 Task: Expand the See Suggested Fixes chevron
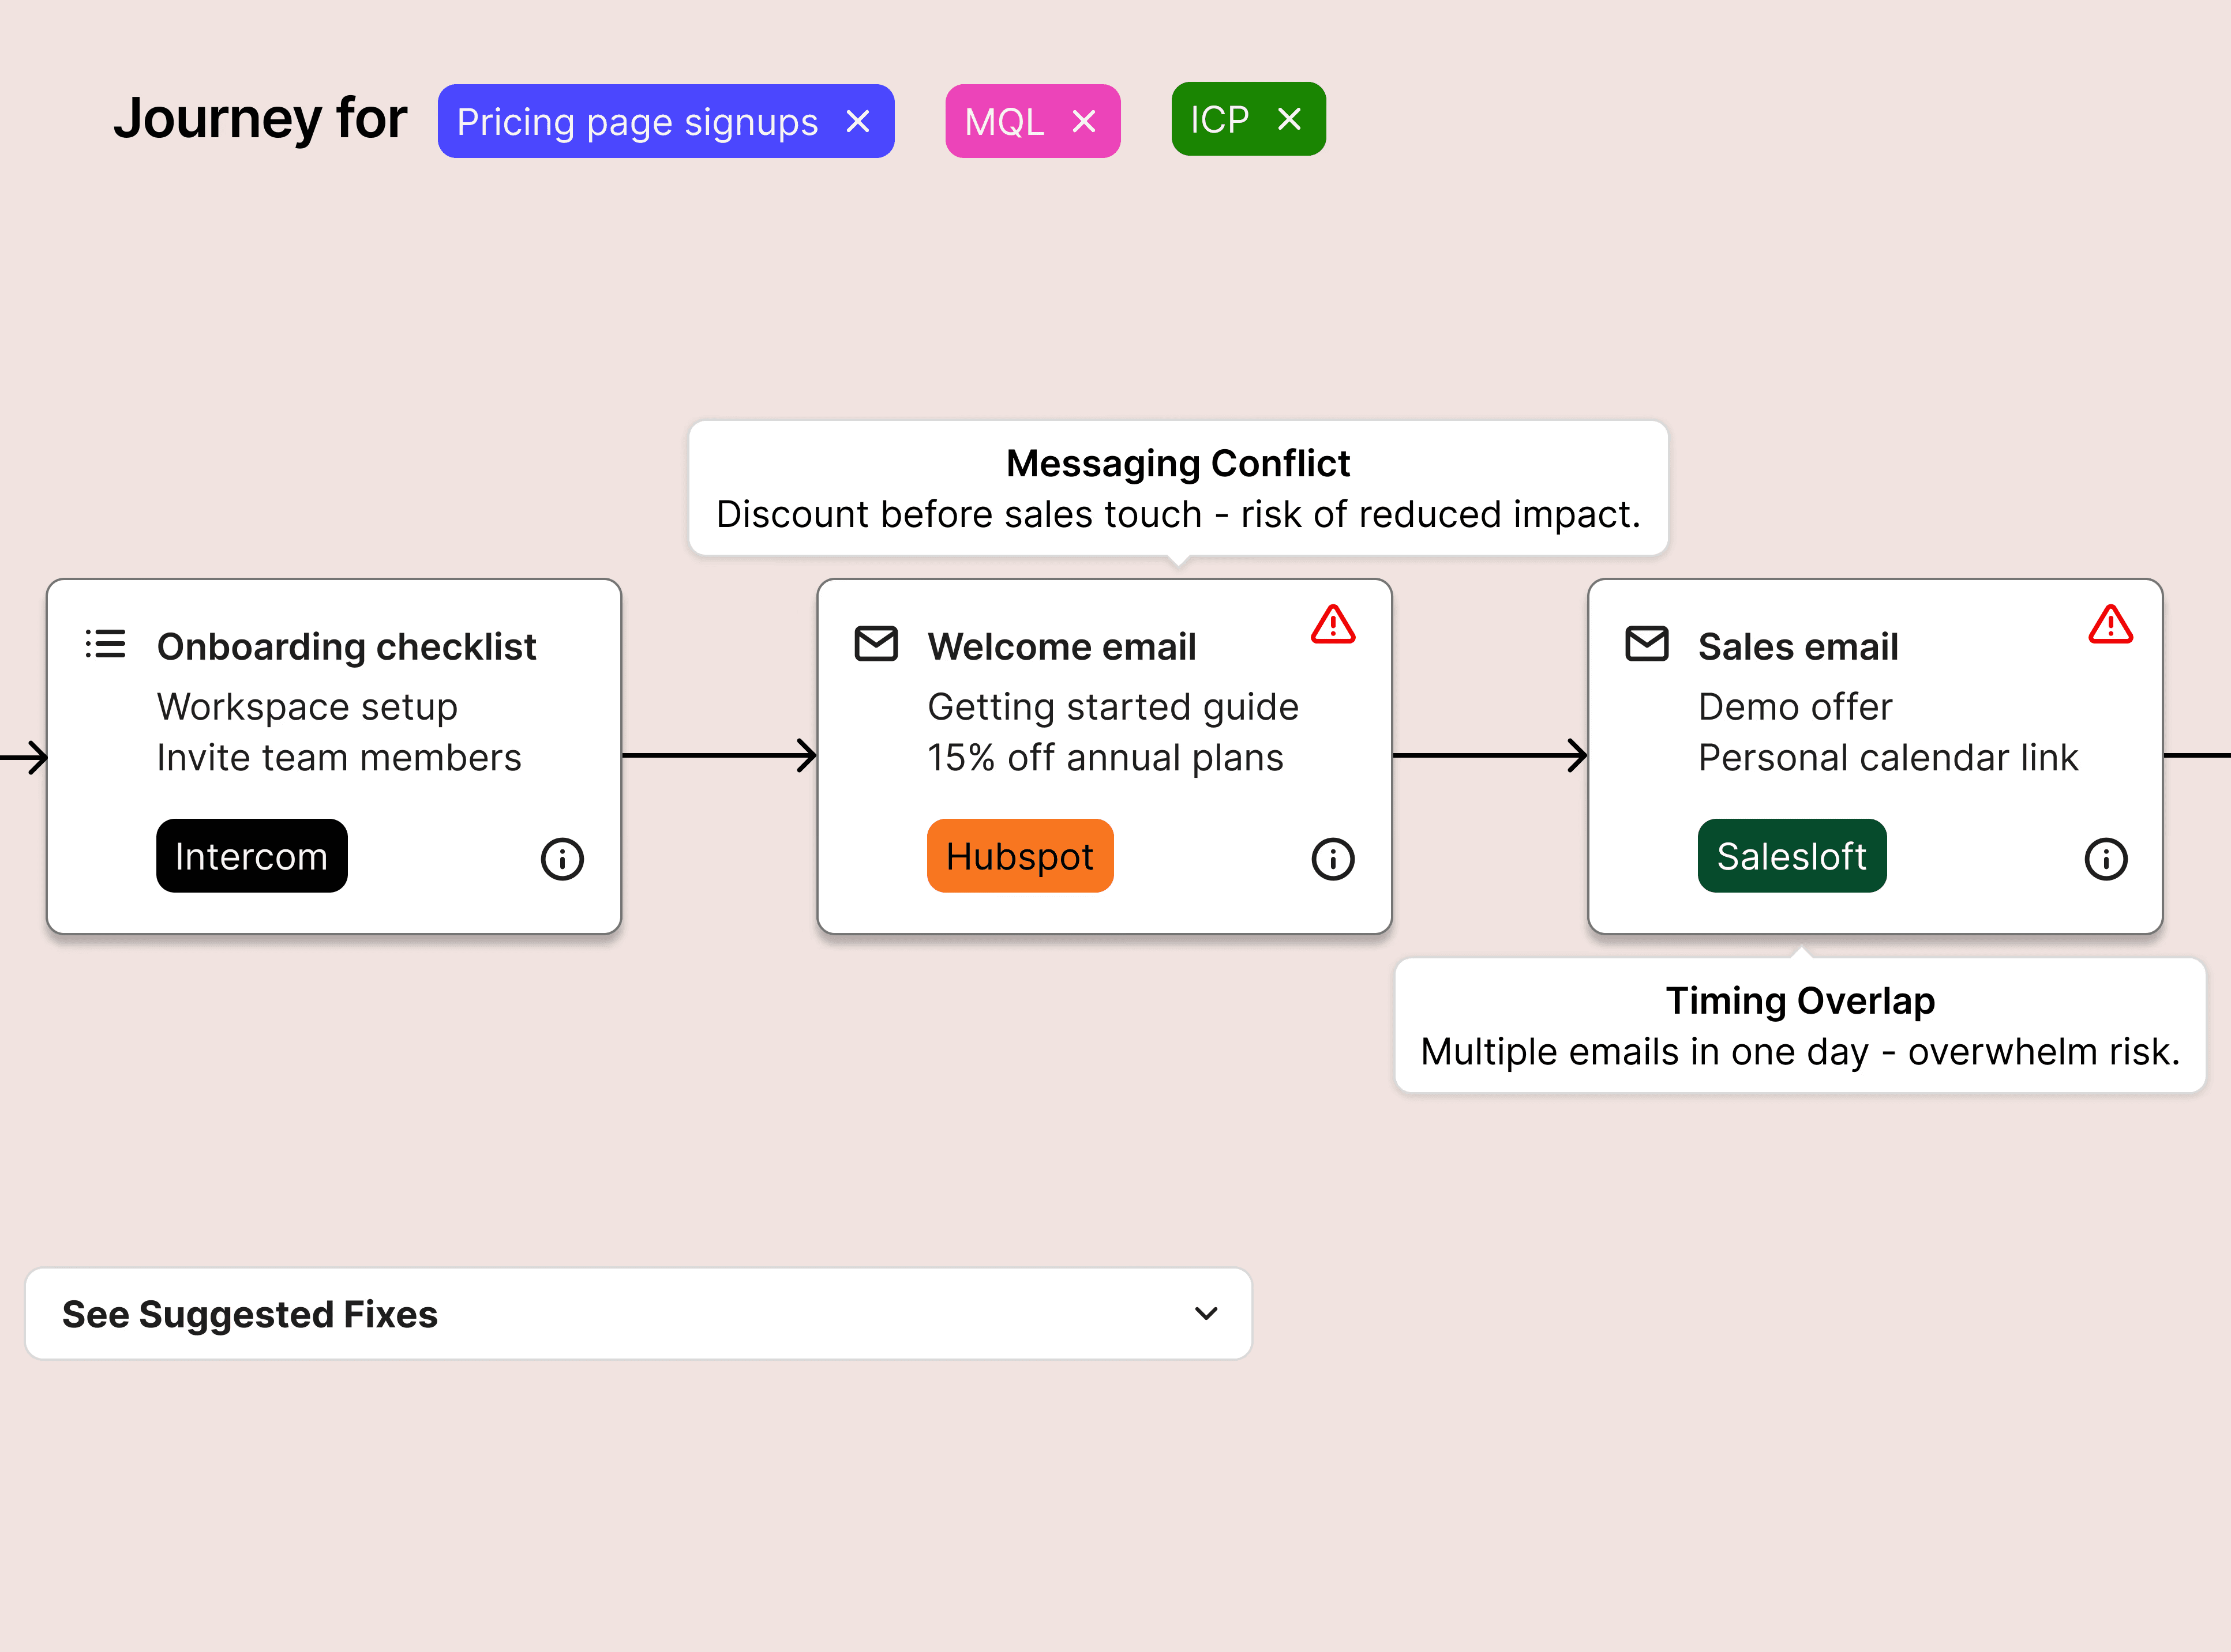1206,1313
